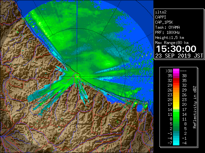This screenshot has width=205, height=153.
Task: Click the "---" legend entry
Action: (x=183, y=71)
